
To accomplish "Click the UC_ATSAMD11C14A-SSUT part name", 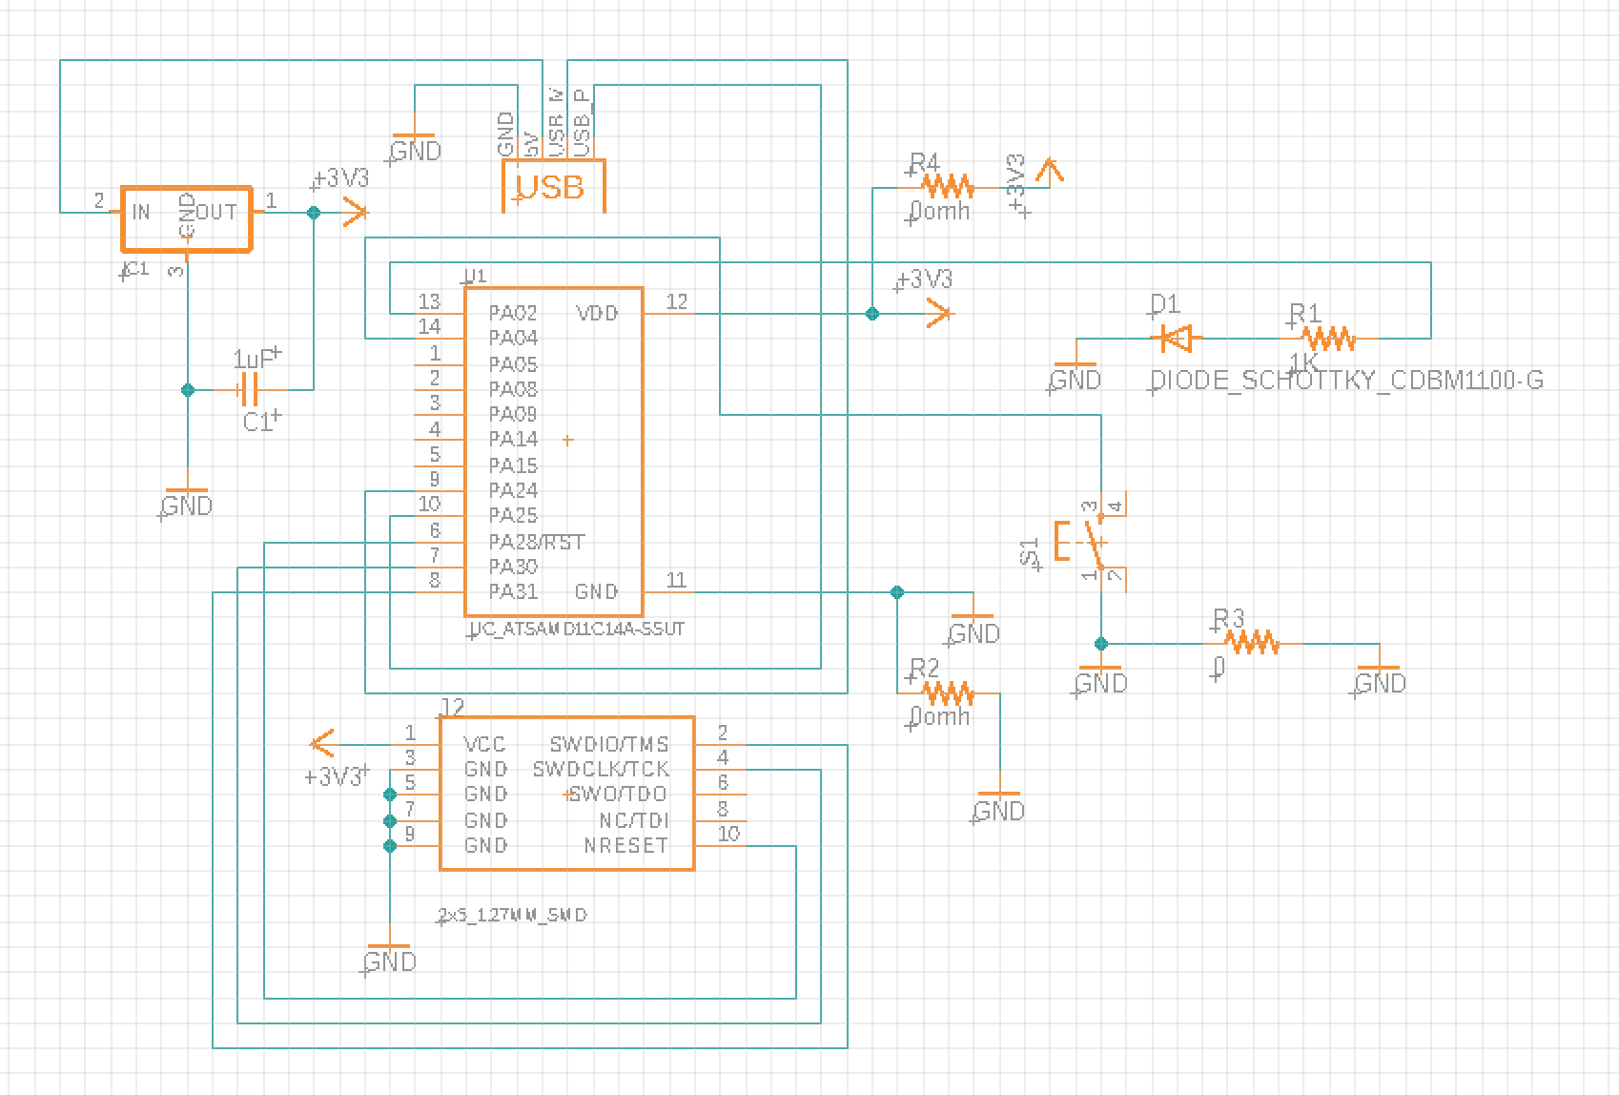I will pos(578,630).
